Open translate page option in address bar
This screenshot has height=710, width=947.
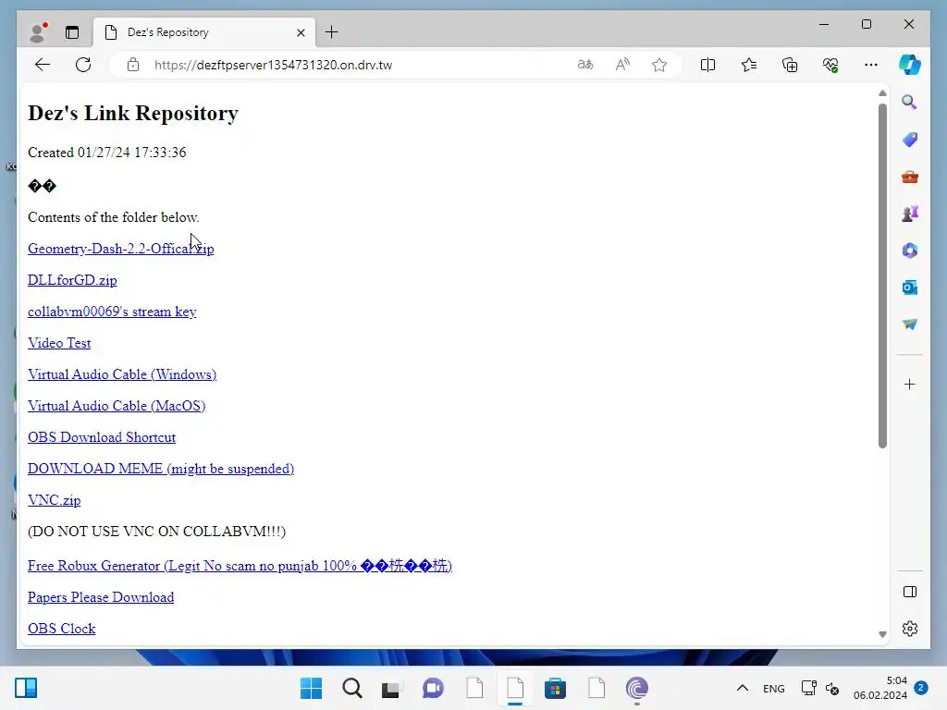tap(585, 65)
